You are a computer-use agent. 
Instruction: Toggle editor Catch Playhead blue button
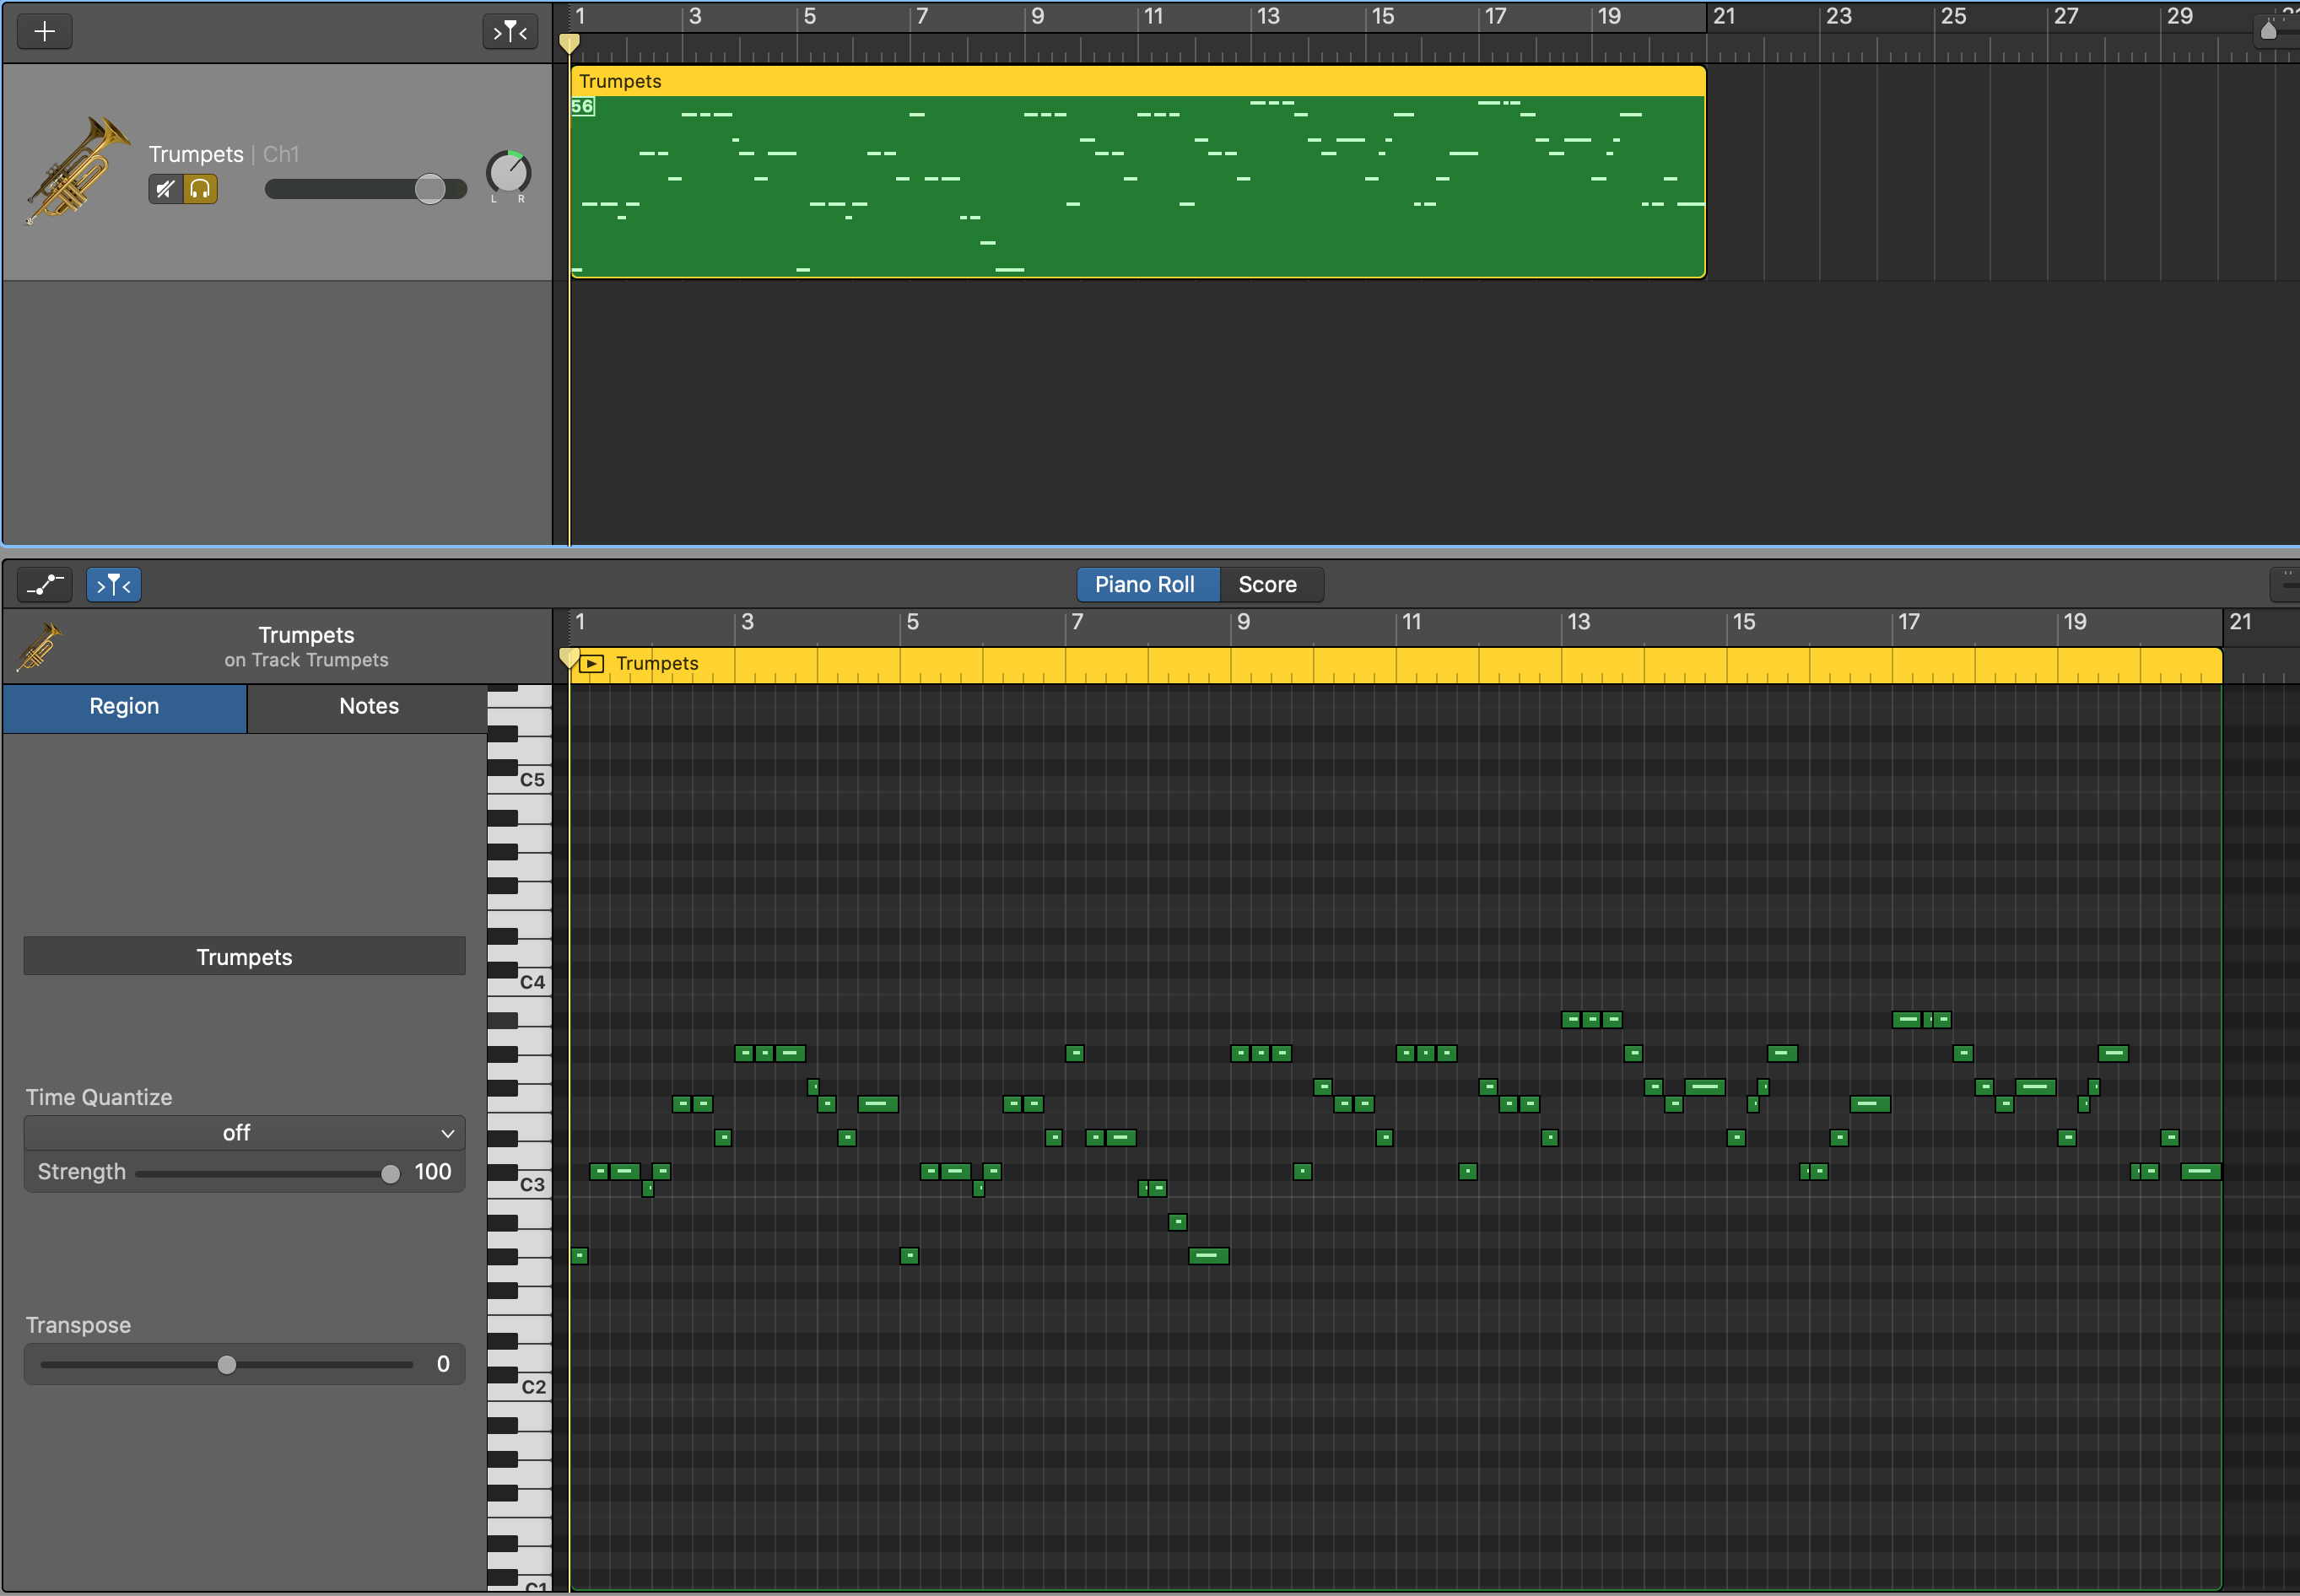point(113,585)
